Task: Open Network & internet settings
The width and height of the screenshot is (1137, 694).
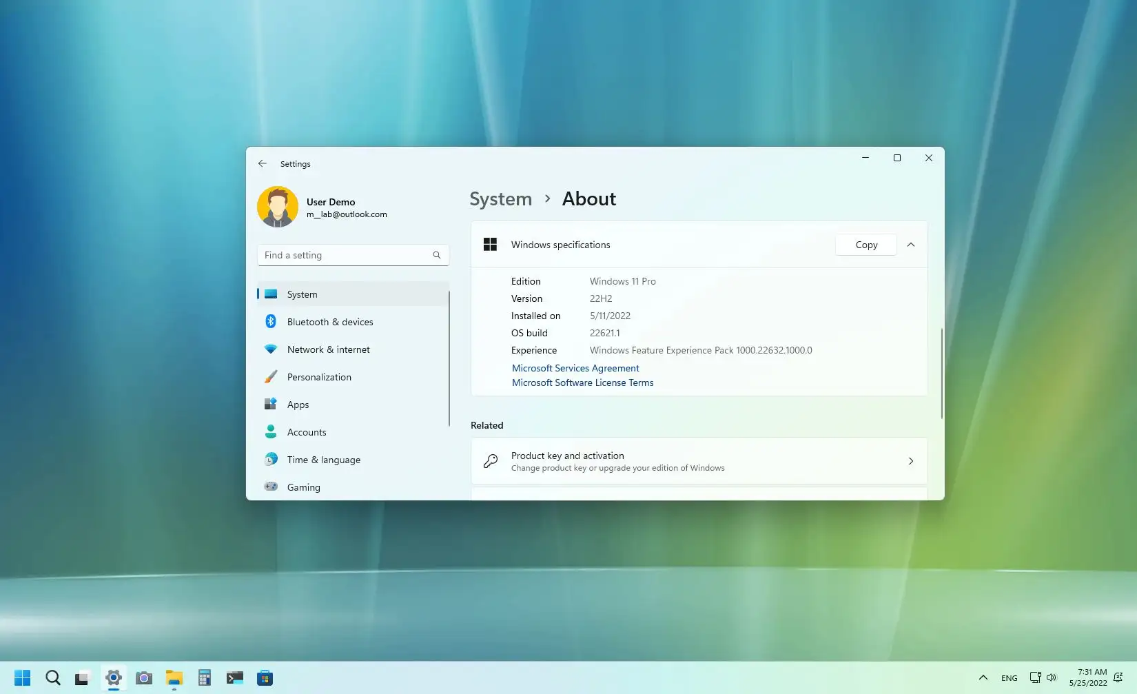Action: point(353,349)
